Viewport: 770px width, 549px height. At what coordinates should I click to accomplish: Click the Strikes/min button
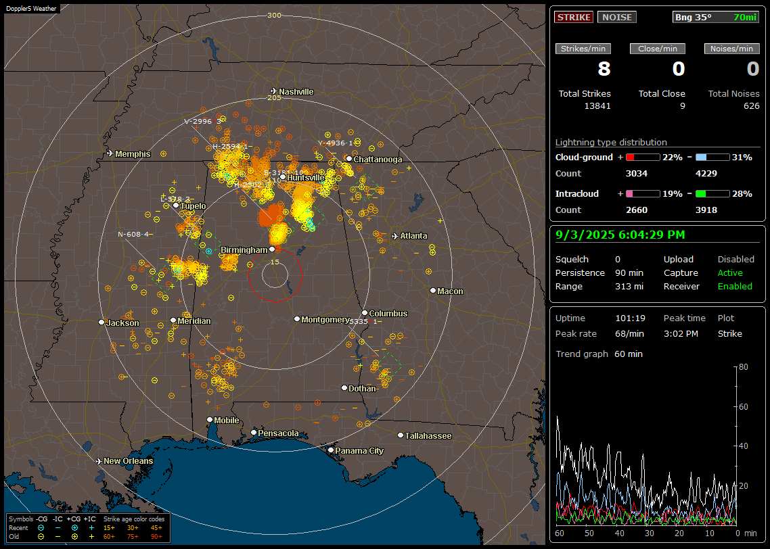coord(583,49)
